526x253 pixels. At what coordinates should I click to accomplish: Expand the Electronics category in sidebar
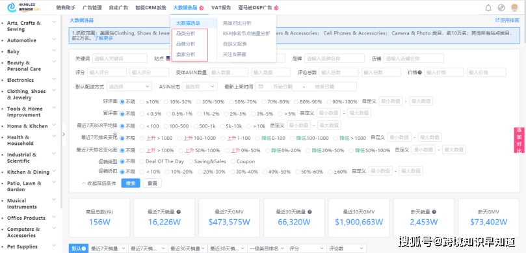54,79
